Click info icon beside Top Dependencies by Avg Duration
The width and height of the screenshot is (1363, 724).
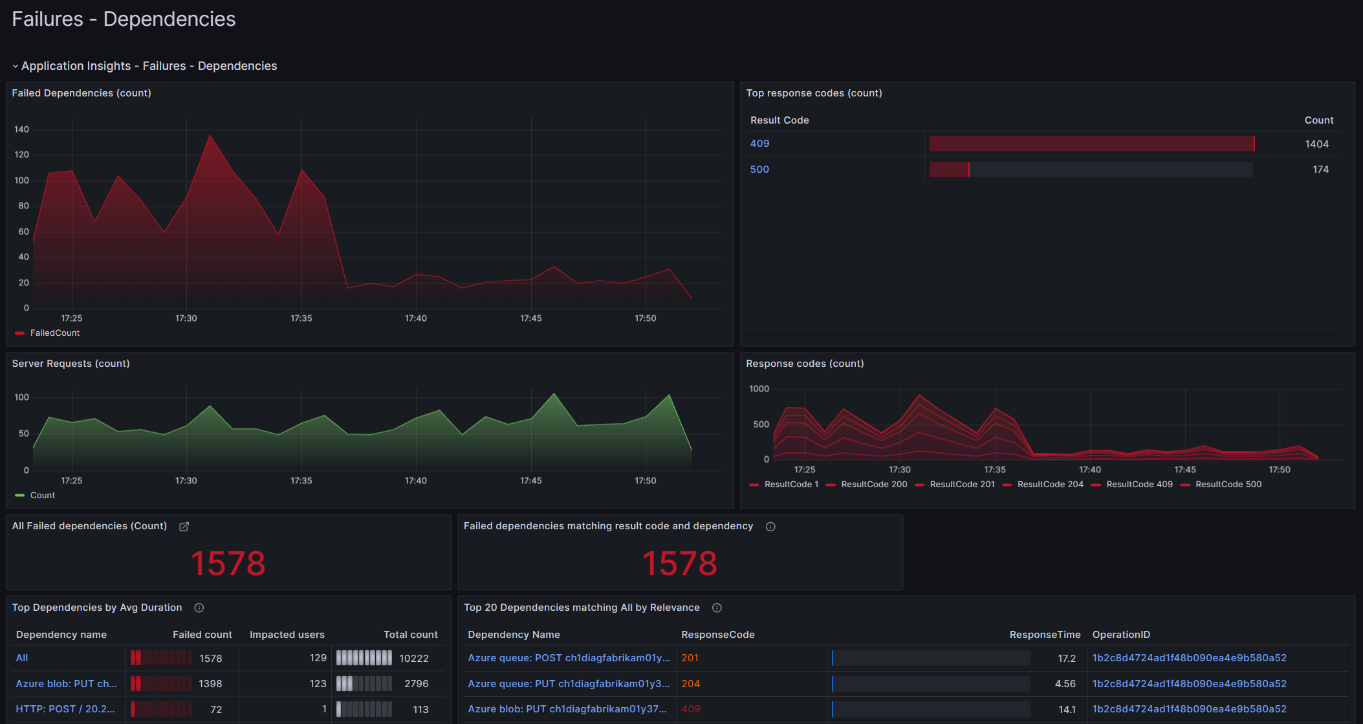(x=199, y=608)
